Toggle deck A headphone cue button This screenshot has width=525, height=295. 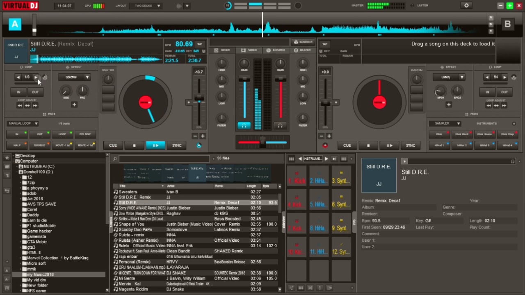(244, 126)
